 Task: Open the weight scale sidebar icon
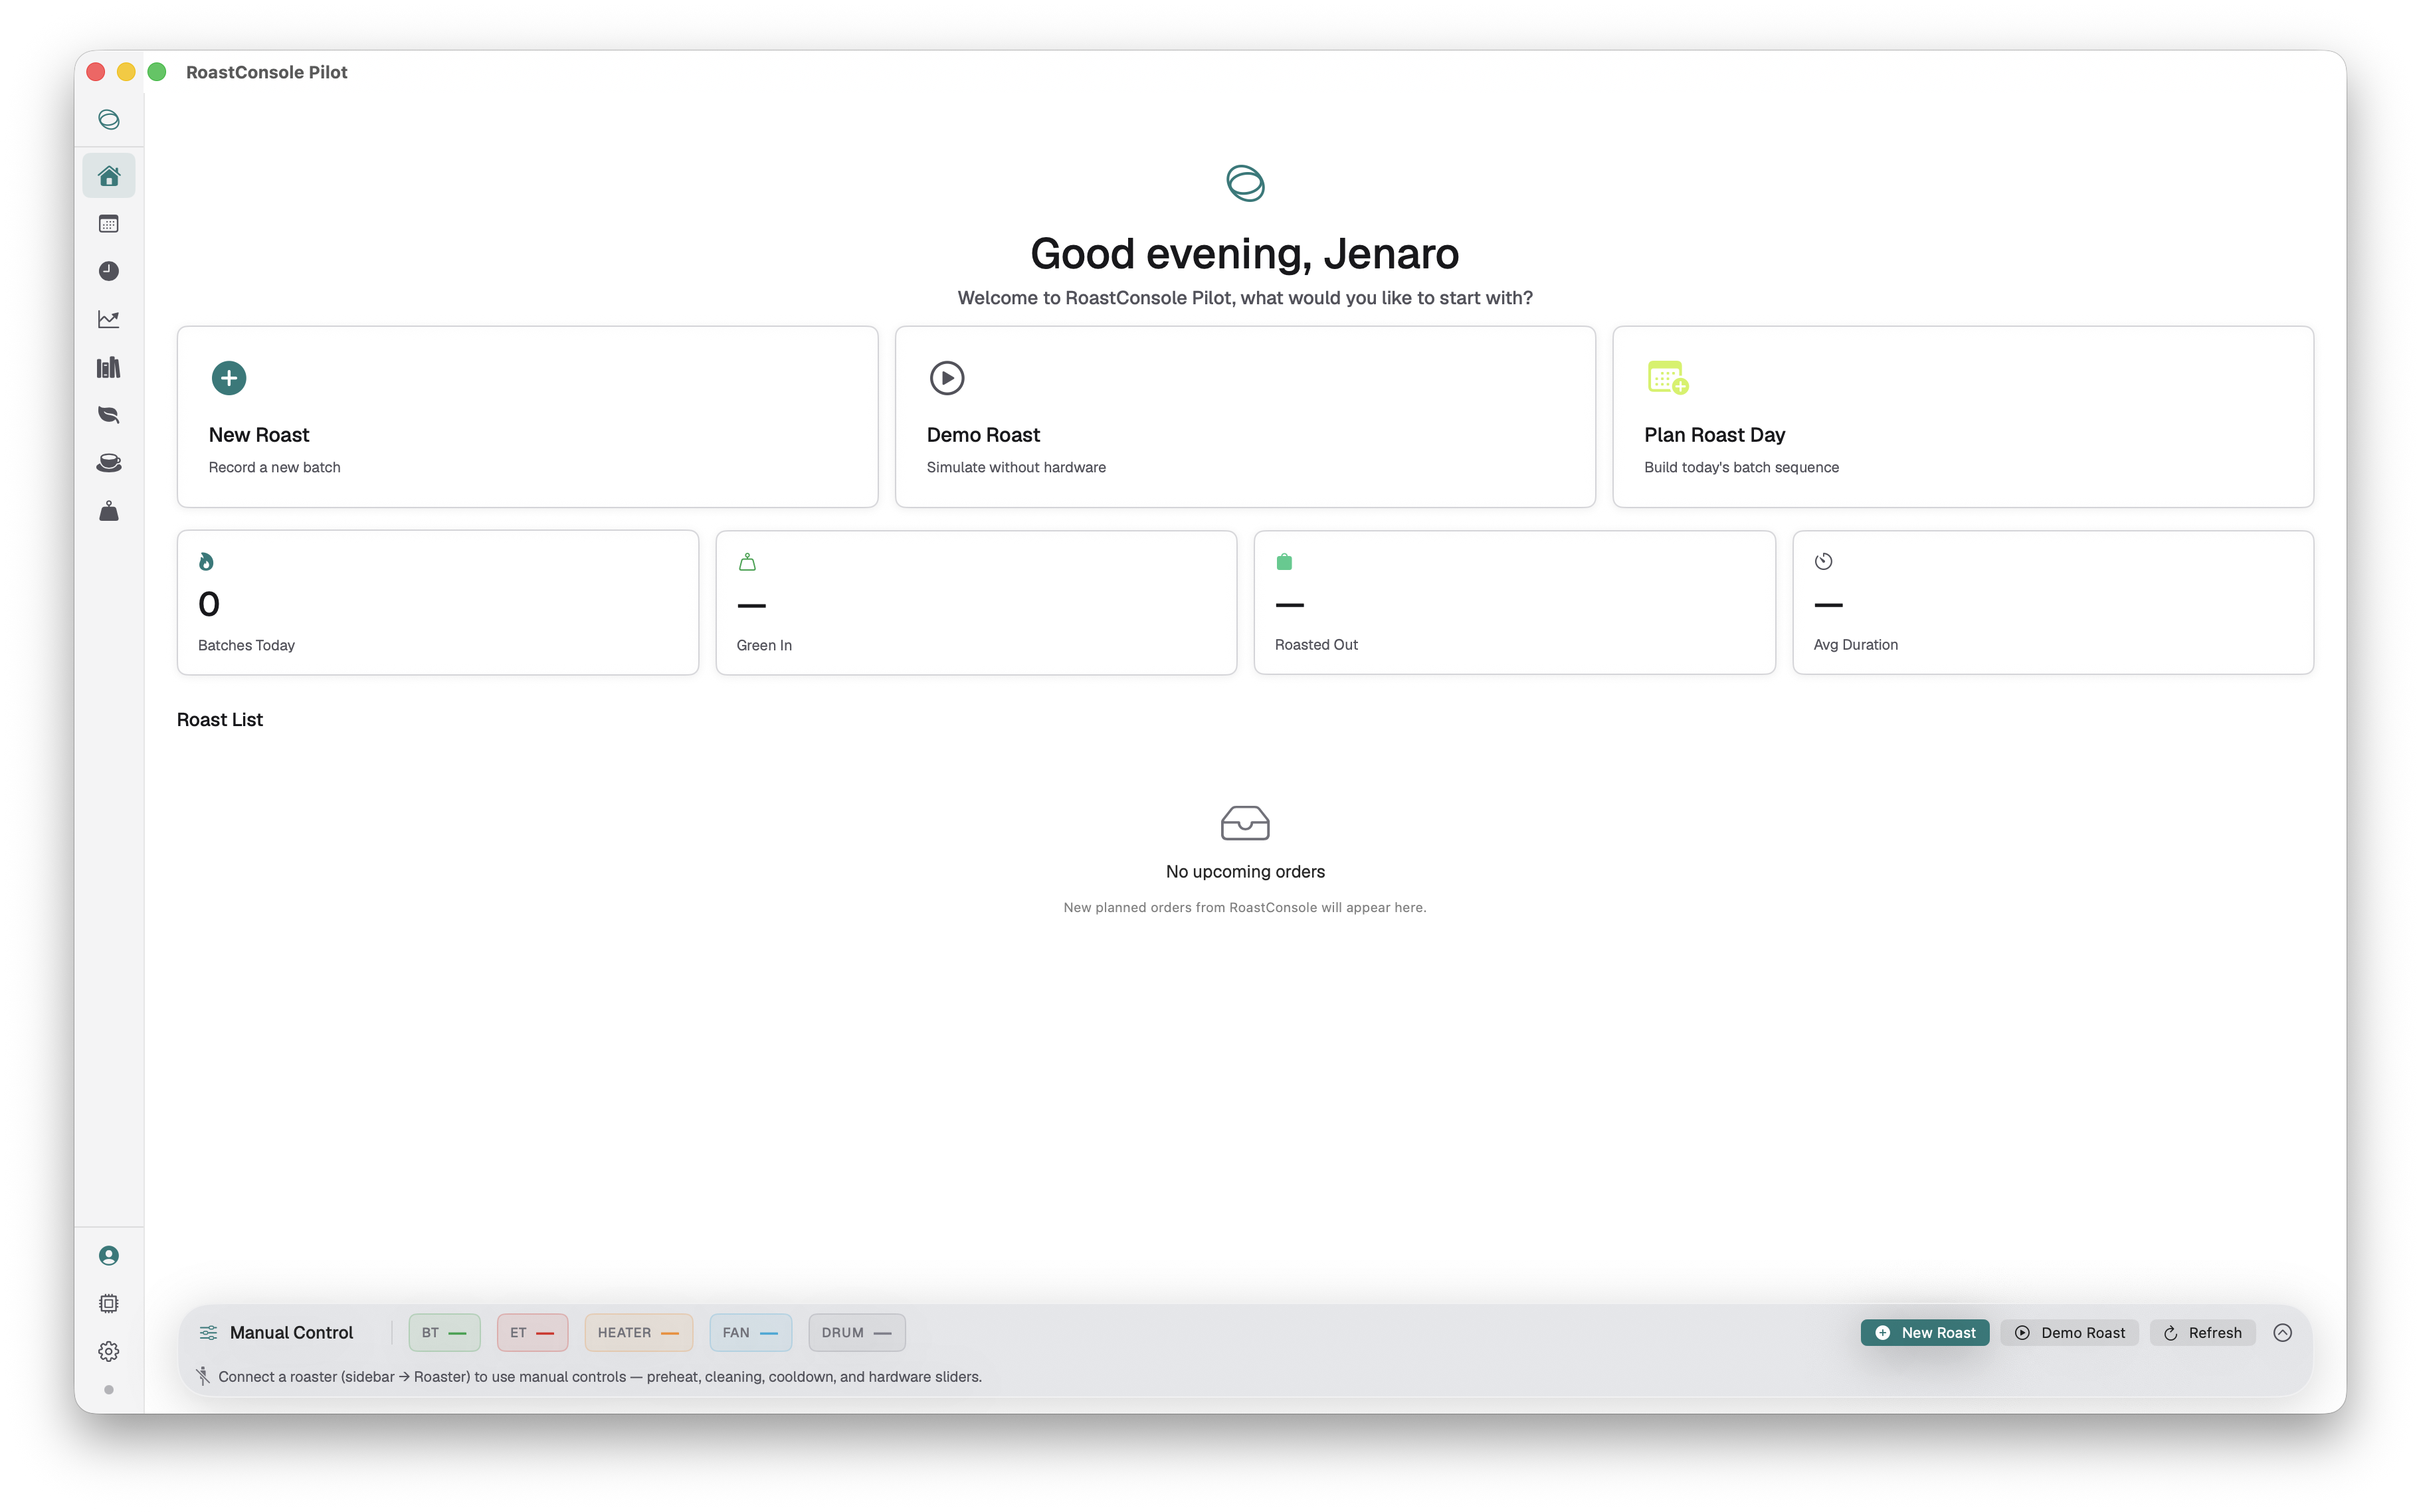[109, 511]
